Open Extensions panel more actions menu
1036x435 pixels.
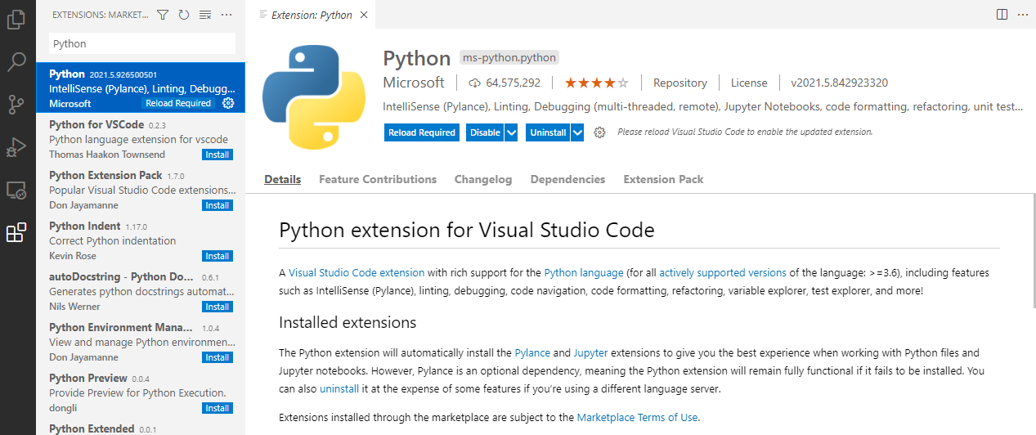click(226, 15)
